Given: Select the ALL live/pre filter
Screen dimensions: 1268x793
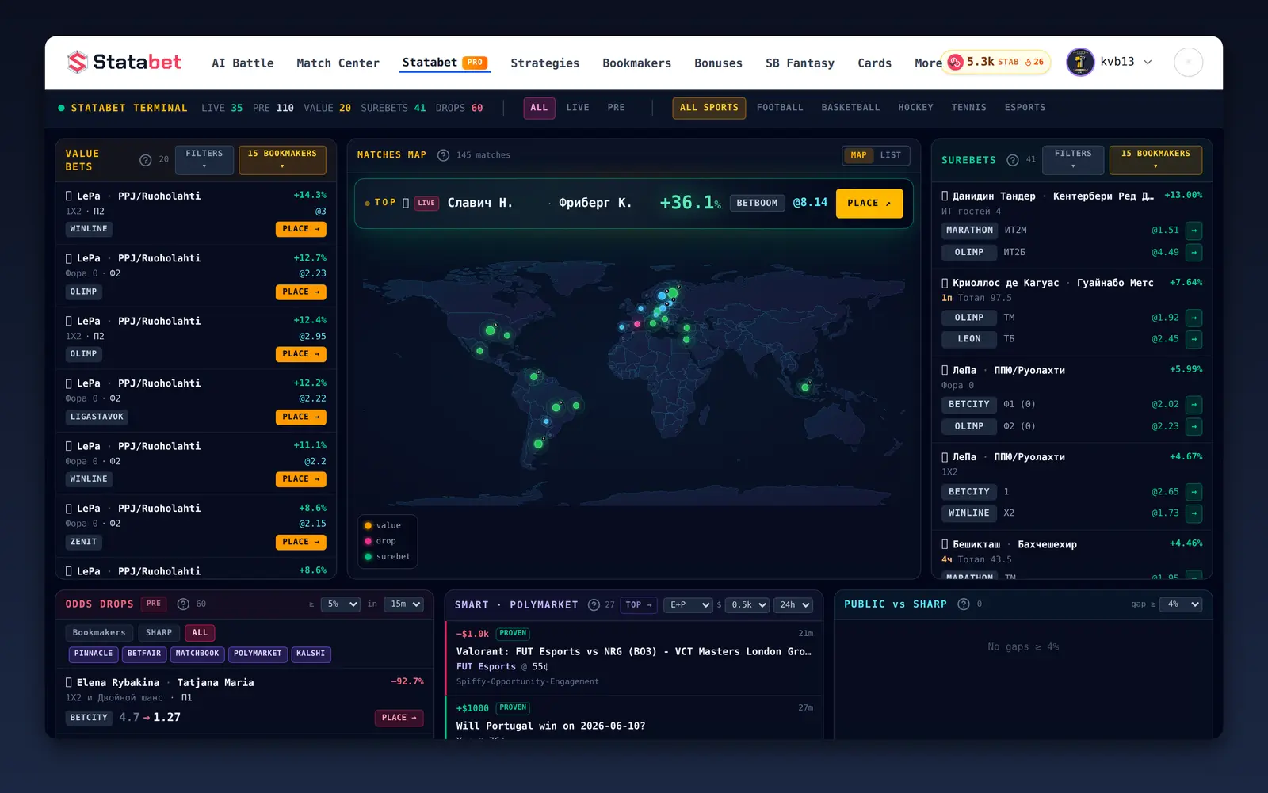Looking at the screenshot, I should click(539, 108).
